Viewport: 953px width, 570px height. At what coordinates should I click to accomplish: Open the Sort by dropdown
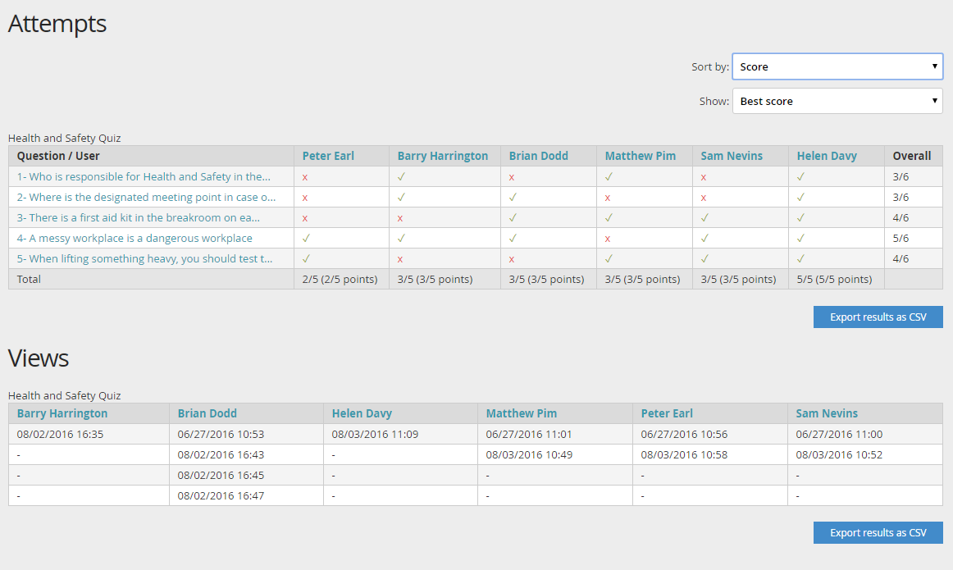coord(837,67)
